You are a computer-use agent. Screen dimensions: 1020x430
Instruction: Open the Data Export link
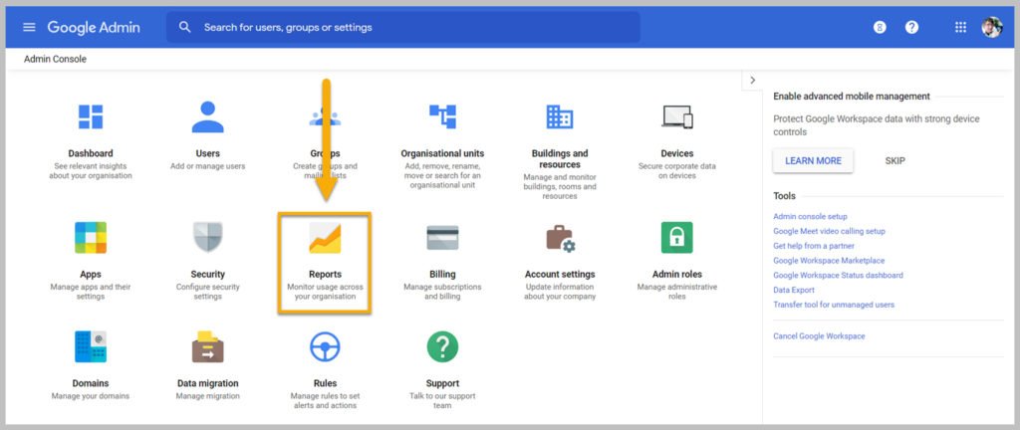pos(794,290)
